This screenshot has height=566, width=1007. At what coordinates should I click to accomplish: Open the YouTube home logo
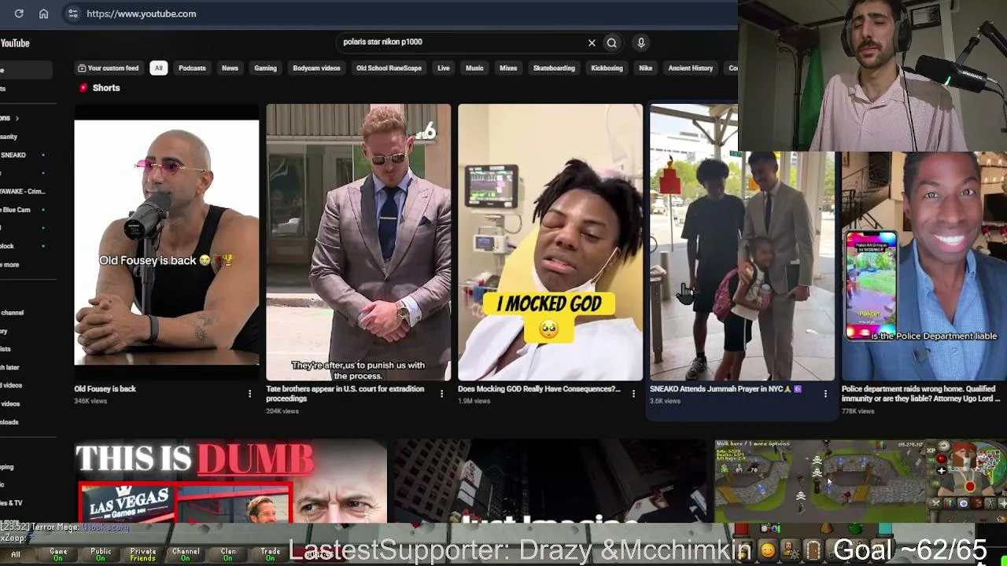tap(14, 43)
